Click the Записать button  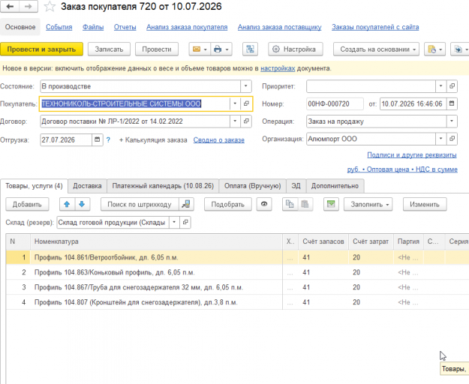point(109,49)
